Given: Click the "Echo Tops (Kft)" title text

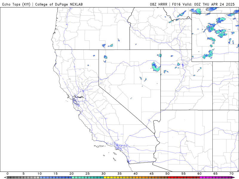Looking at the screenshot, I should pyautogui.click(x=16, y=4).
